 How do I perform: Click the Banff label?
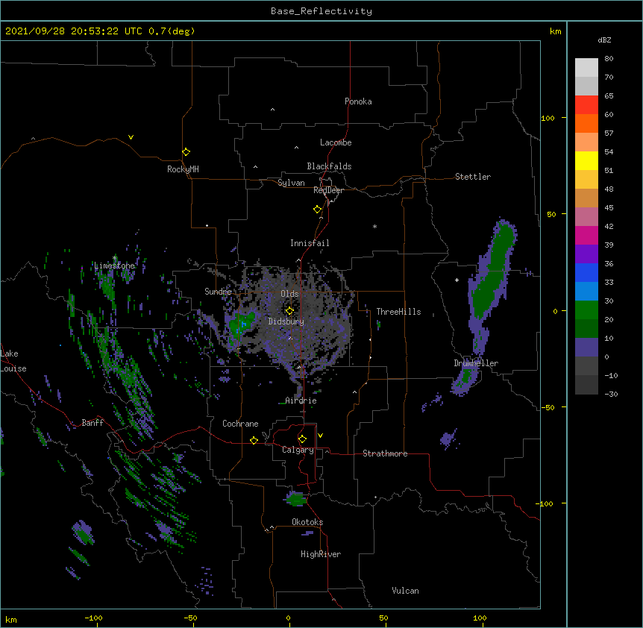(92, 423)
